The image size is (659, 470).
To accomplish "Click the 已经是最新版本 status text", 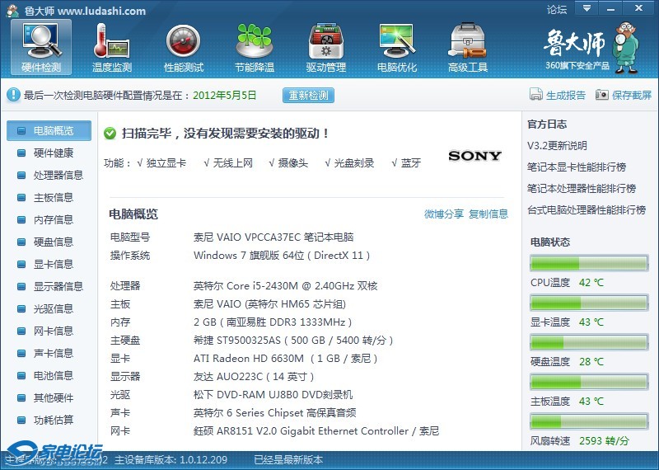I will pyautogui.click(x=288, y=459).
